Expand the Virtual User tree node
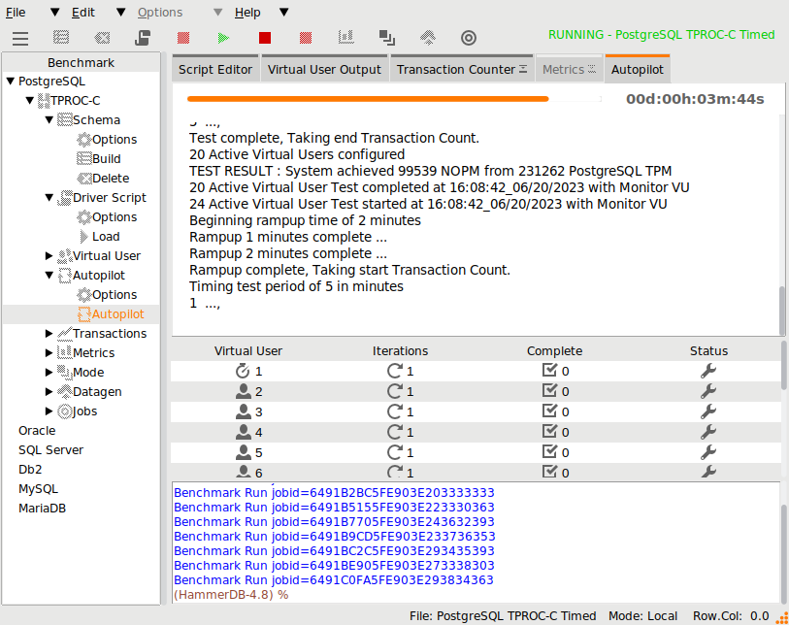This screenshot has width=789, height=625. click(49, 255)
